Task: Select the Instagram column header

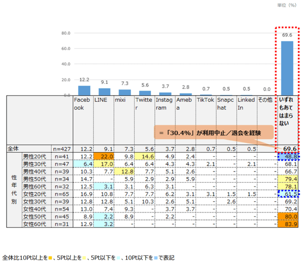Action: coord(165,104)
